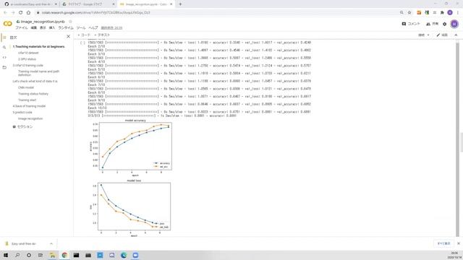The image size is (463, 260).
Task: Click the add セクション button
Action: pyautogui.click(x=22, y=127)
